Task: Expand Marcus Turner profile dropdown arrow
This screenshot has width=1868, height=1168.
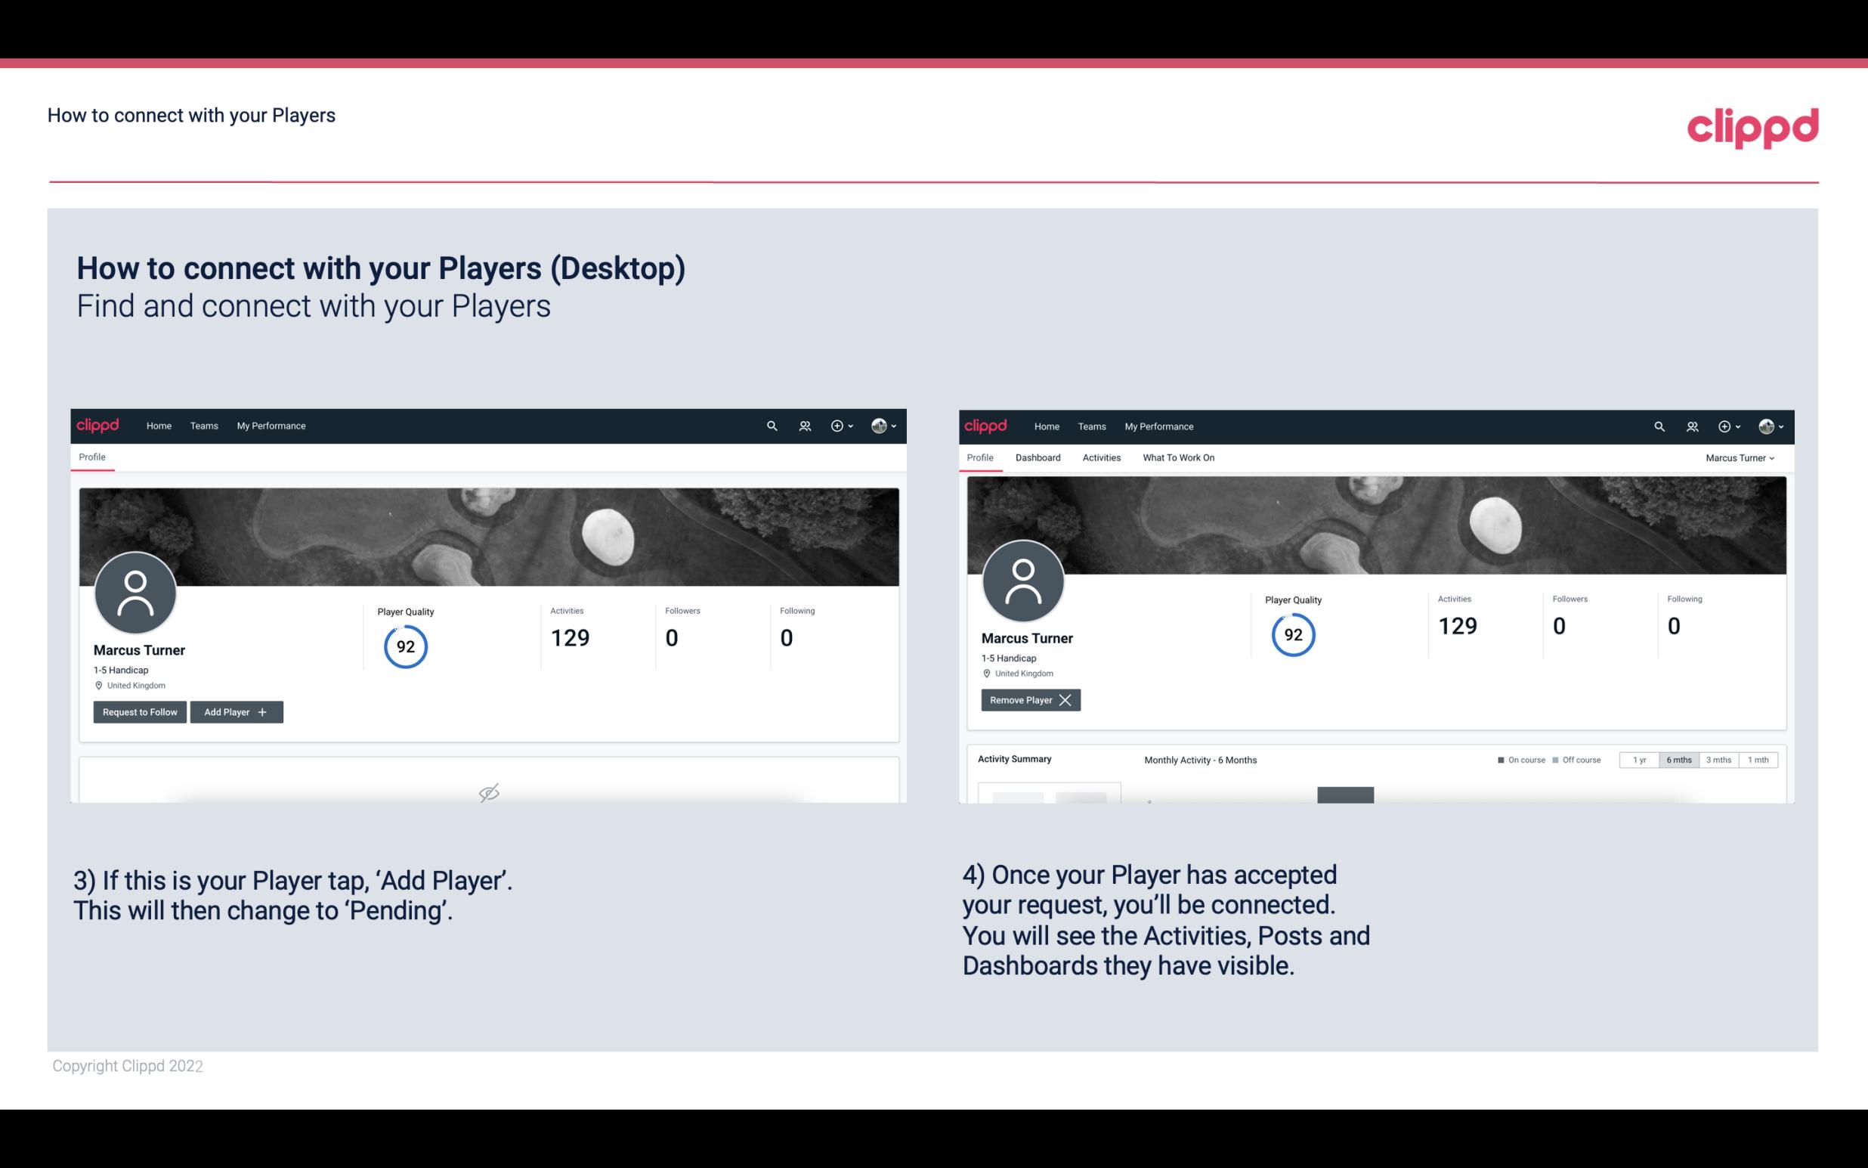Action: click(x=1775, y=457)
